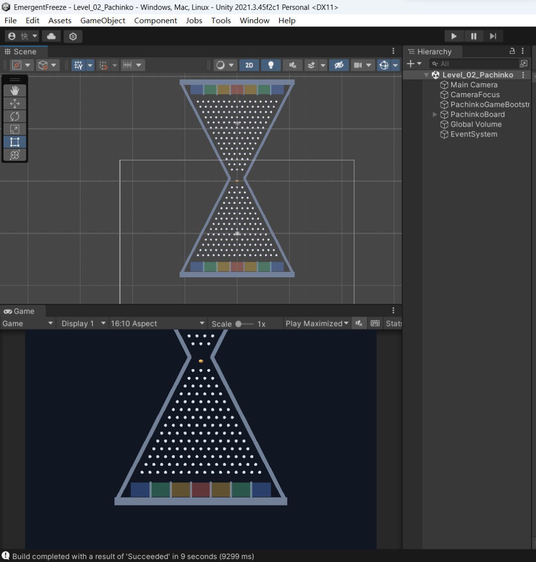Select the Move tool
Screen dimensions: 536x562
coord(15,104)
